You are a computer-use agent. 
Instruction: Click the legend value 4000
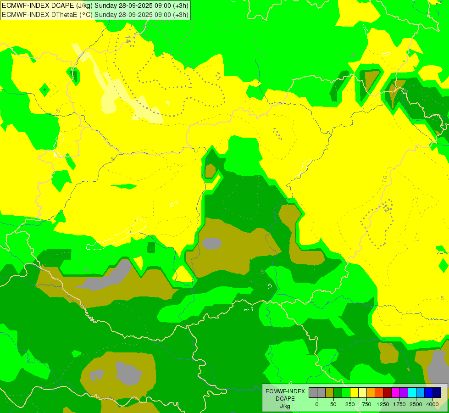(x=432, y=404)
